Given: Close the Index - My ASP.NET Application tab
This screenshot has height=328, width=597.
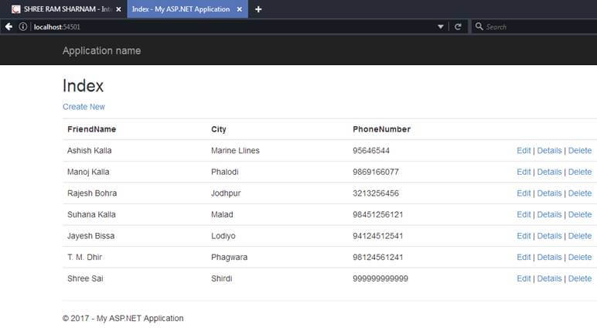Looking at the screenshot, I should (x=240, y=9).
